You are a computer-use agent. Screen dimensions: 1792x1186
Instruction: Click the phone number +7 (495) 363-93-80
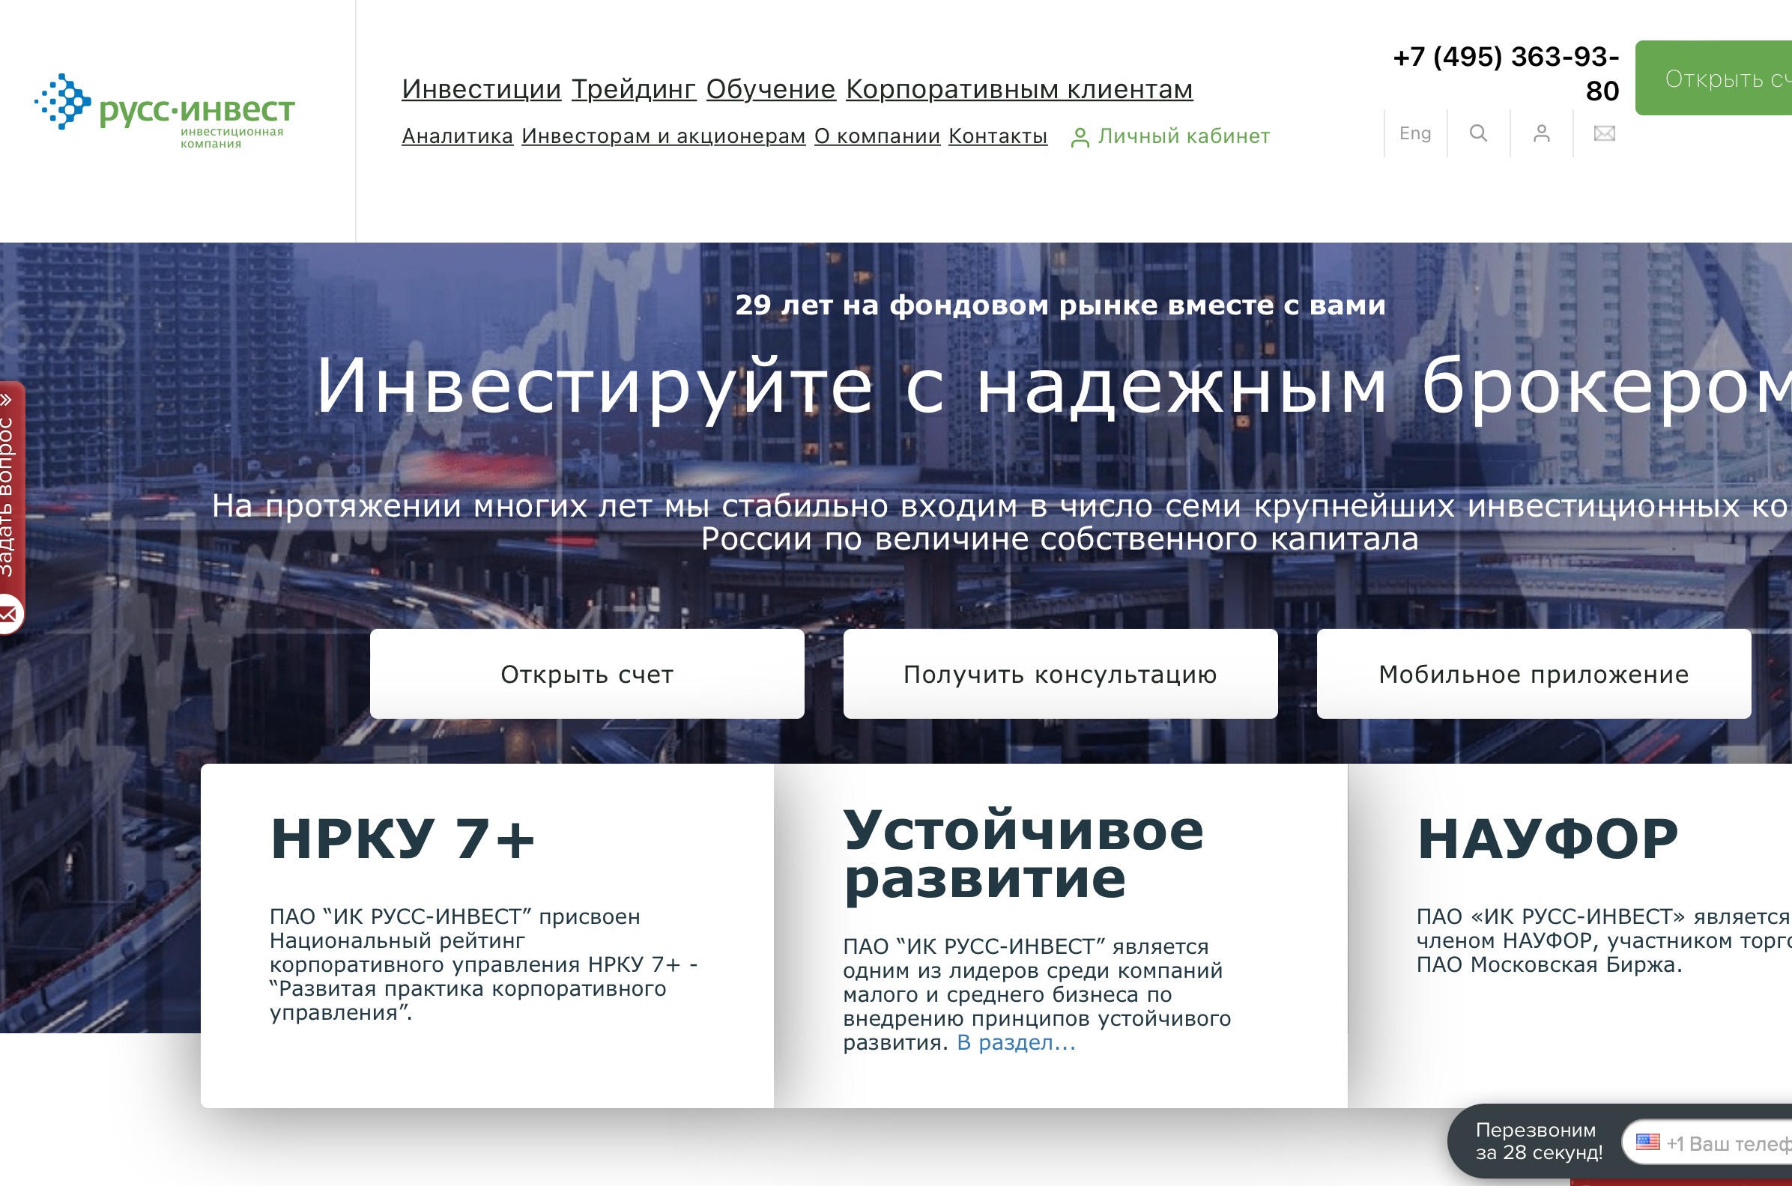[x=1506, y=73]
